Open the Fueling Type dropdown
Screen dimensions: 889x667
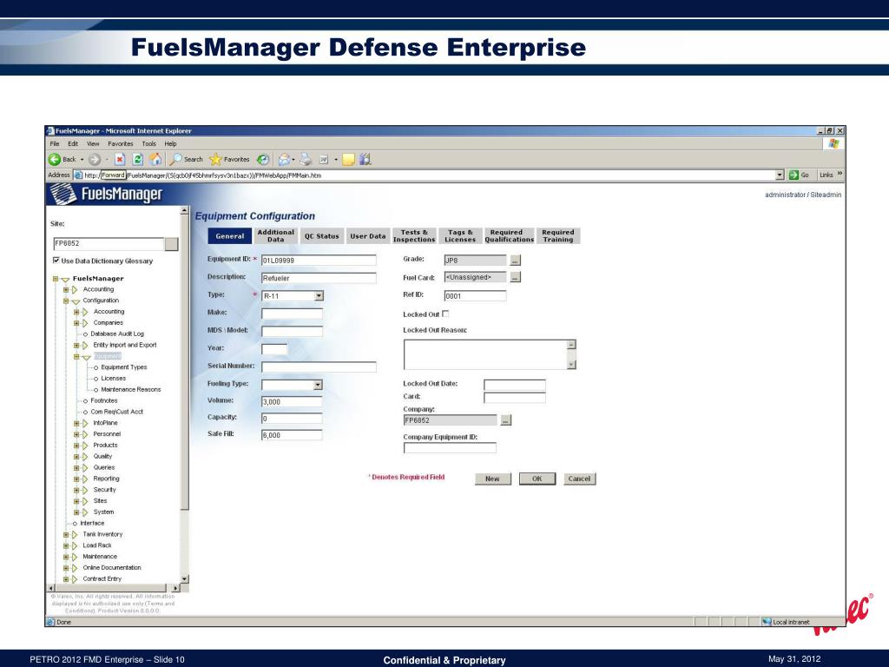[x=318, y=385]
